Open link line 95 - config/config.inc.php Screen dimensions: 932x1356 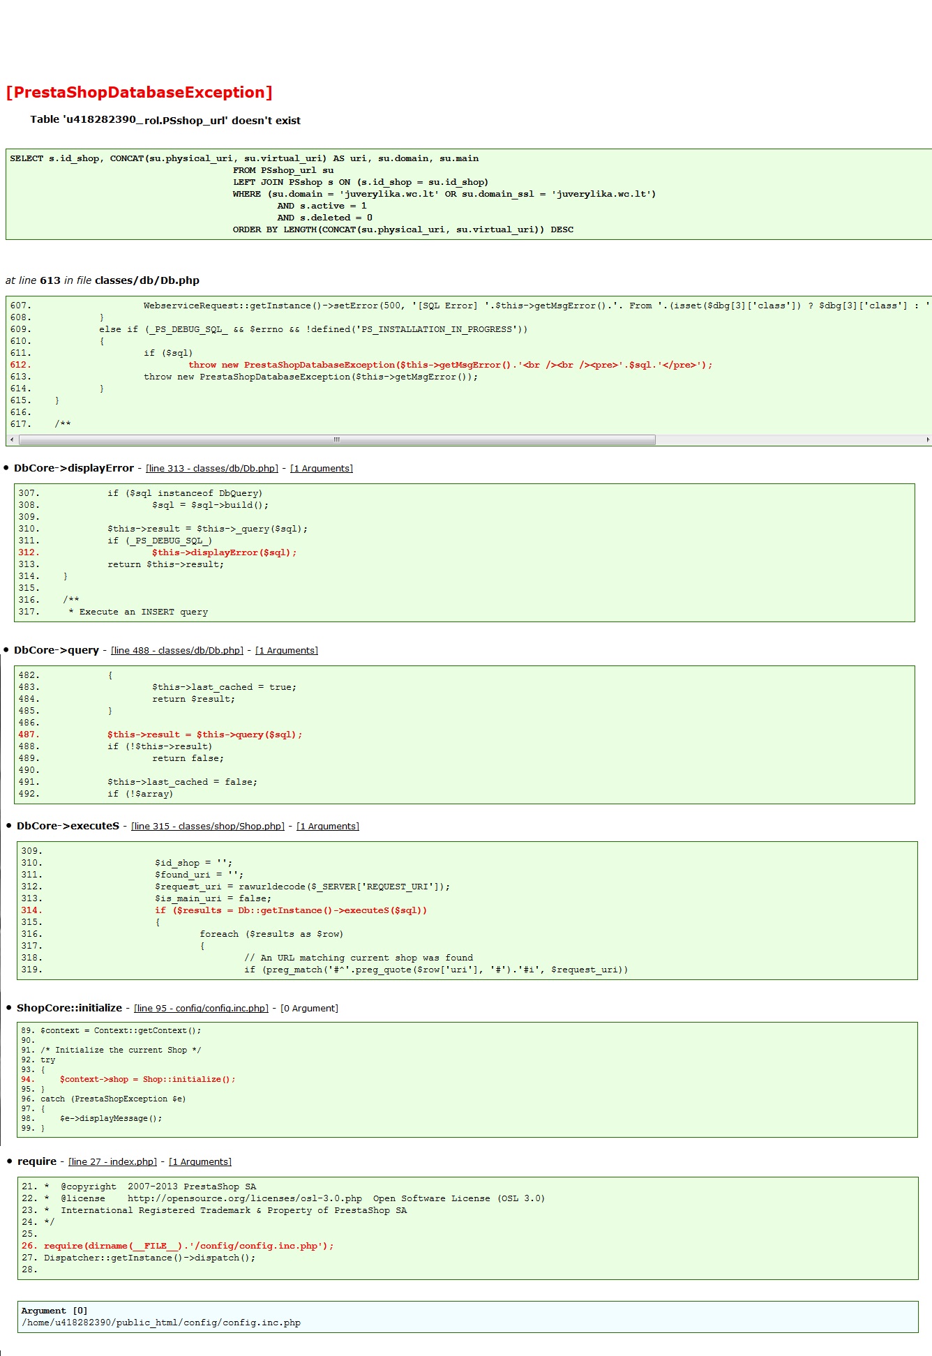tap(201, 1008)
